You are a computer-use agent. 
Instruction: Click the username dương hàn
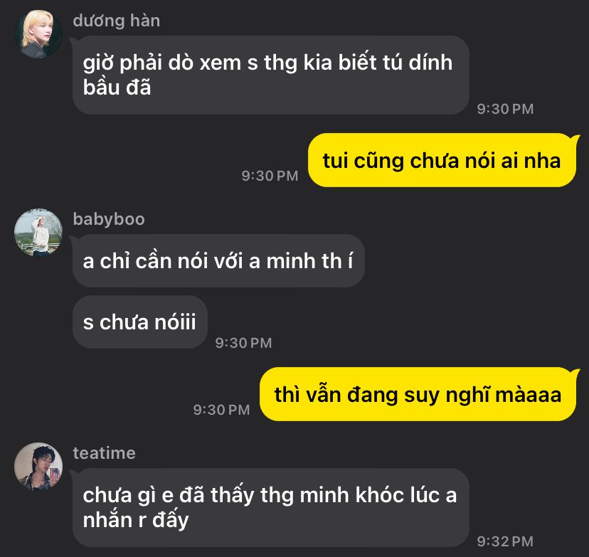pyautogui.click(x=117, y=21)
